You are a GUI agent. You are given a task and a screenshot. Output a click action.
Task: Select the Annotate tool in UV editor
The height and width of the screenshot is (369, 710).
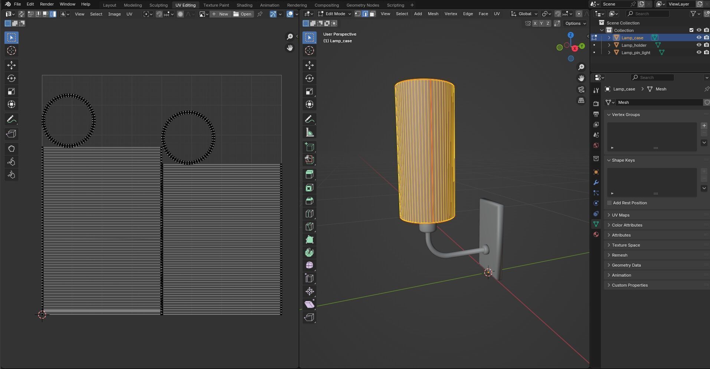point(12,119)
